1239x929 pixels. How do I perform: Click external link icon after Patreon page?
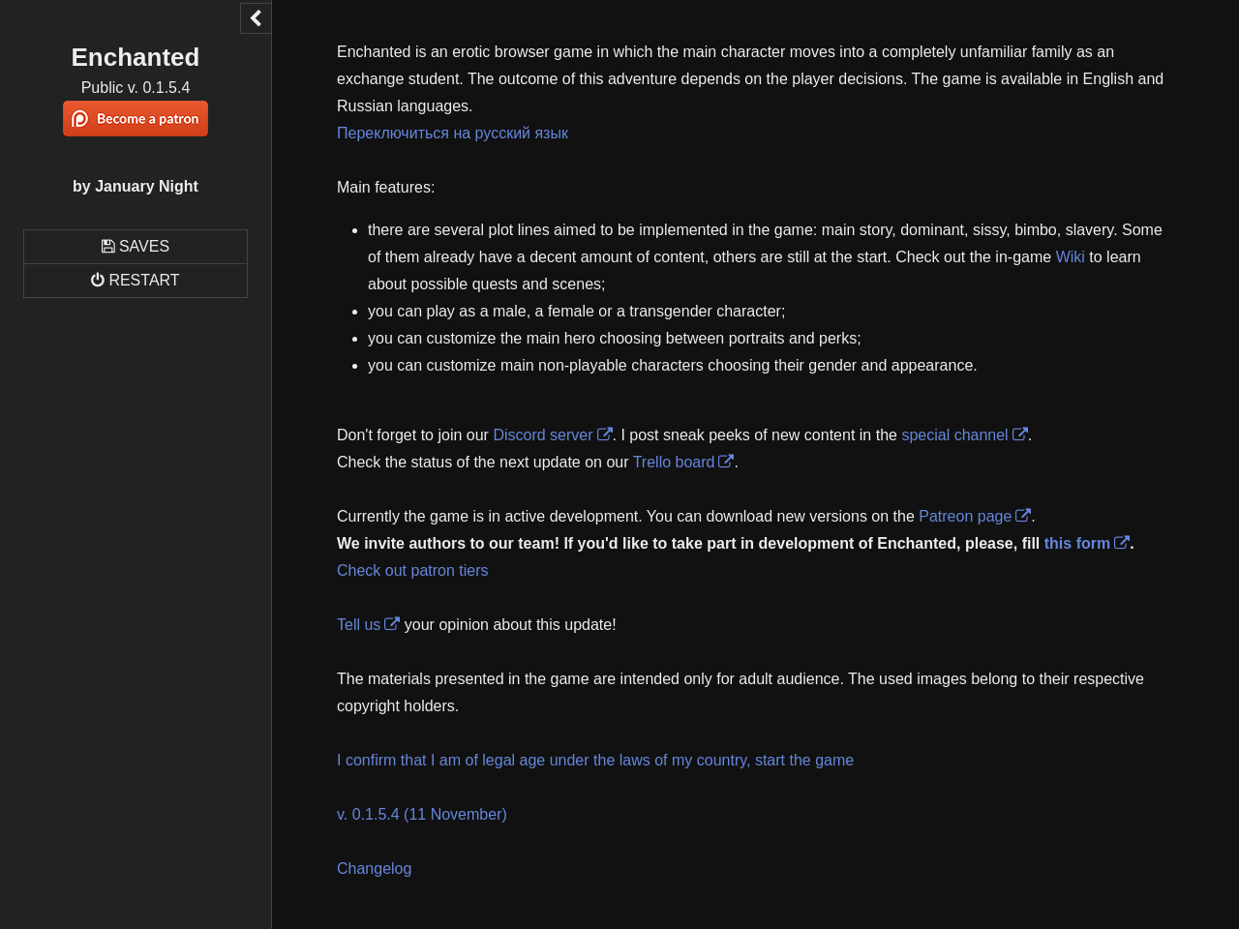pyautogui.click(x=1023, y=516)
